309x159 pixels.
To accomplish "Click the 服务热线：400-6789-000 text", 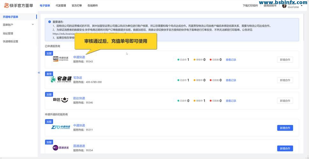I will 87,82.
